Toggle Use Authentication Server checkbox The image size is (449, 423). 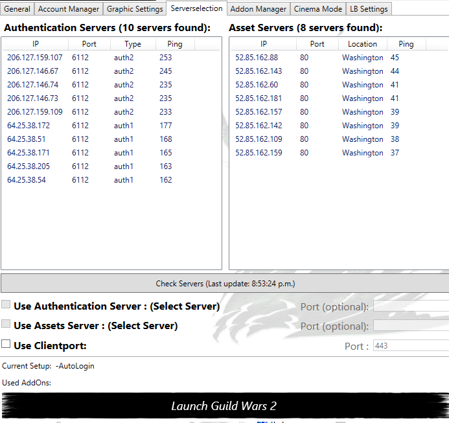click(6, 304)
